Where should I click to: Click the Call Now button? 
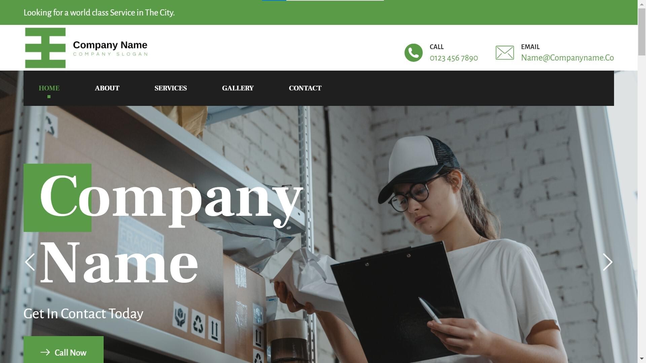64,350
